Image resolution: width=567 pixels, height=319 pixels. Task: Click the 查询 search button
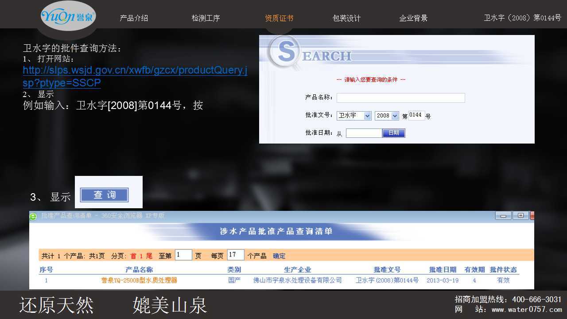105,195
